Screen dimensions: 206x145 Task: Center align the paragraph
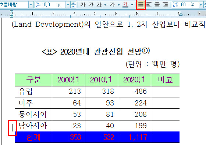click(157, 5)
